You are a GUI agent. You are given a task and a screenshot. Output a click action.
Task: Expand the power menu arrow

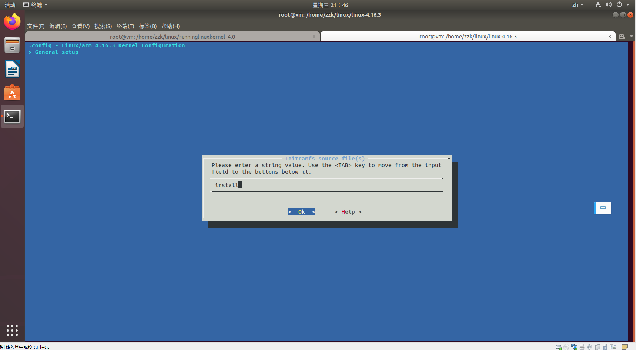click(627, 5)
